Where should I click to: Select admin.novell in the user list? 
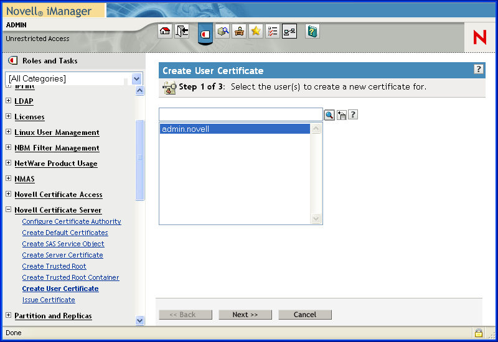click(x=186, y=129)
